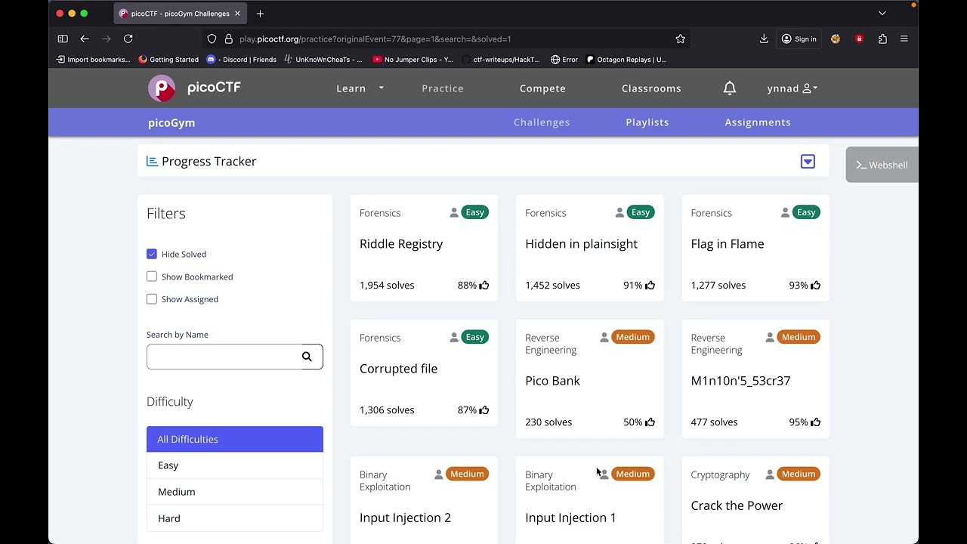967x544 pixels.
Task: Click the Firefox Sign in button
Action: 799,39
